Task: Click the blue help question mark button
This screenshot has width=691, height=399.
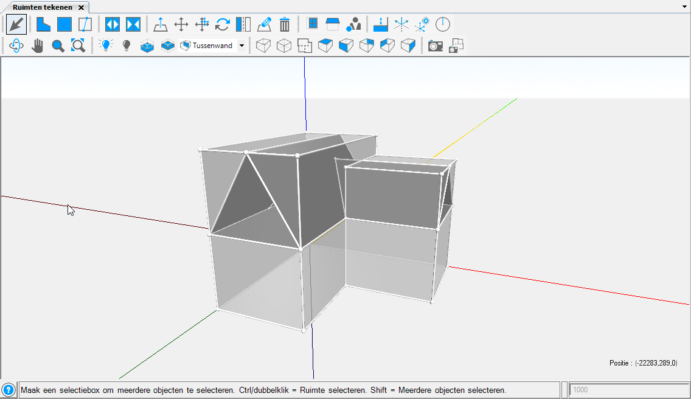Action: click(9, 390)
